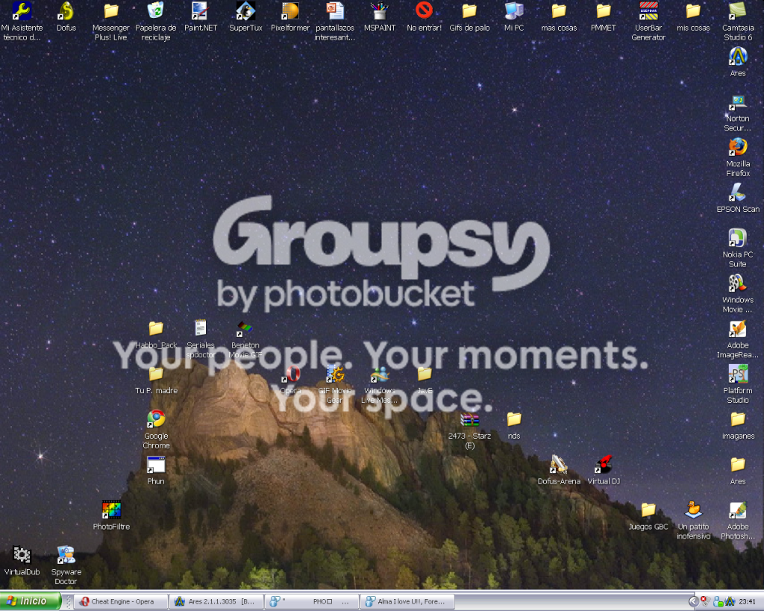Image resolution: width=764 pixels, height=611 pixels.
Task: Launch Spyware Doctor shortcut
Action: click(66, 565)
